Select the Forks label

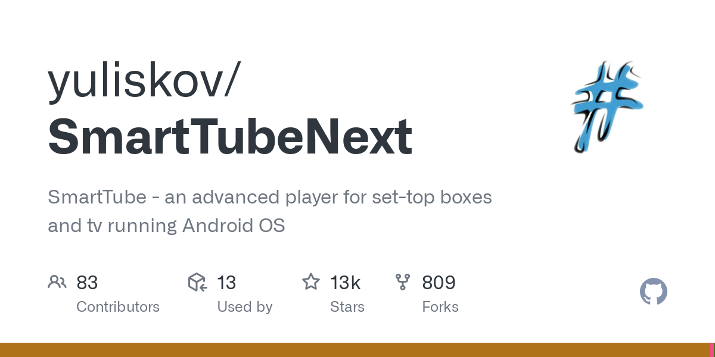440,307
